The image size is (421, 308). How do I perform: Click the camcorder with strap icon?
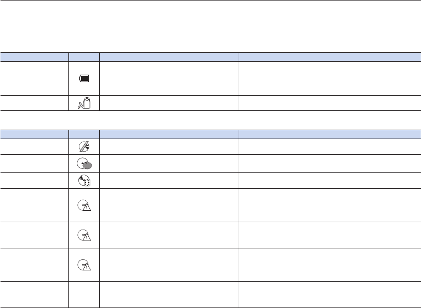(x=84, y=103)
